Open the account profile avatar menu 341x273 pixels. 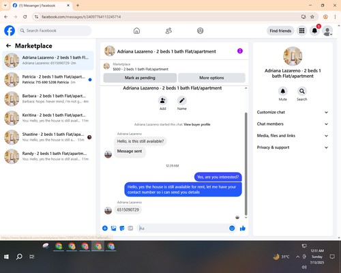(x=327, y=31)
